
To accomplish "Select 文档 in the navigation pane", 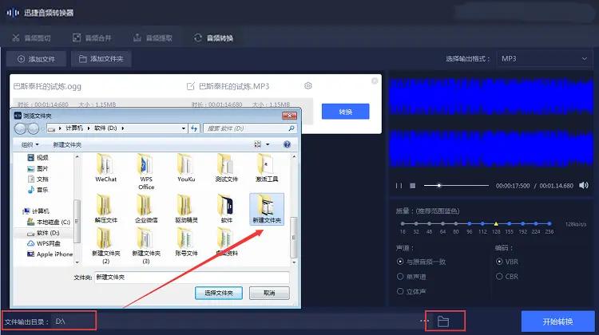I will click(x=38, y=179).
